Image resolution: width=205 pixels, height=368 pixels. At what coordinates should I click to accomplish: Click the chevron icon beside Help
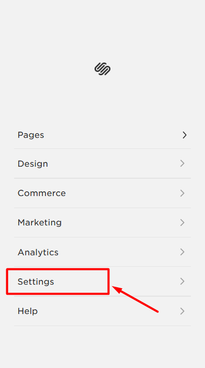(183, 311)
